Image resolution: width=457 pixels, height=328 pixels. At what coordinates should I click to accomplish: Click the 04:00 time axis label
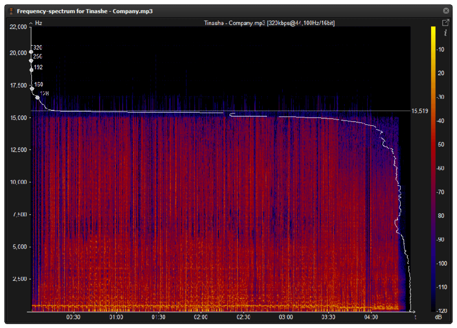click(371, 317)
